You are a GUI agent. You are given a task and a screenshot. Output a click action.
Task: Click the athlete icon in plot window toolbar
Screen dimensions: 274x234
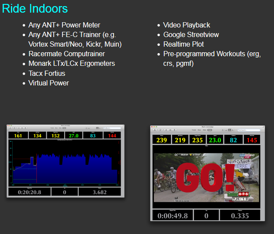(10, 128)
